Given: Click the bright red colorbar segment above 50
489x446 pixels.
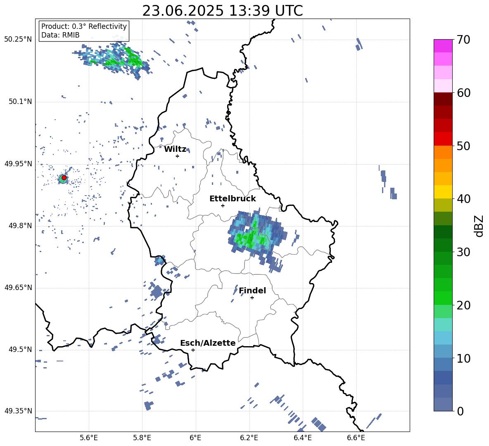Looking at the screenshot, I should pos(443,139).
